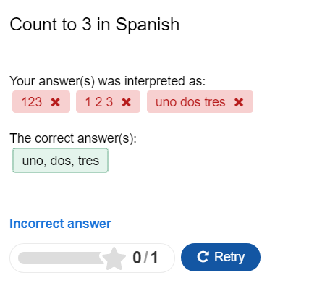
Task: Click The correct answer(s) label
Action: [x=73, y=138]
